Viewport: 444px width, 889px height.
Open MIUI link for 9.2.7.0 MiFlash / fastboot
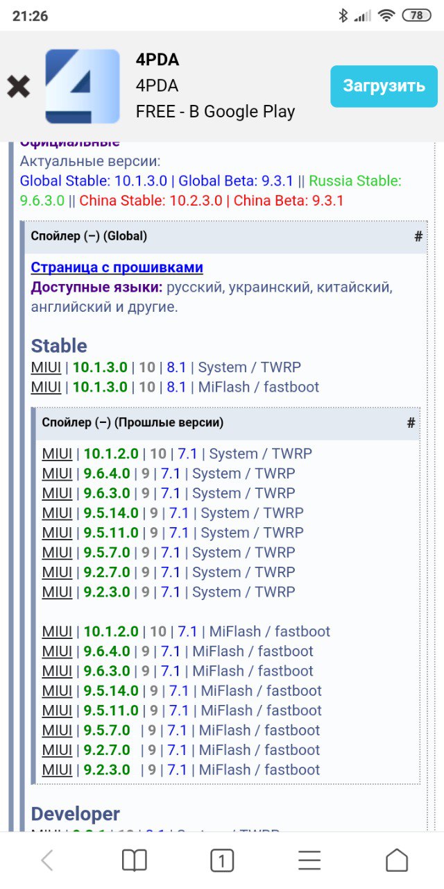coord(57,750)
